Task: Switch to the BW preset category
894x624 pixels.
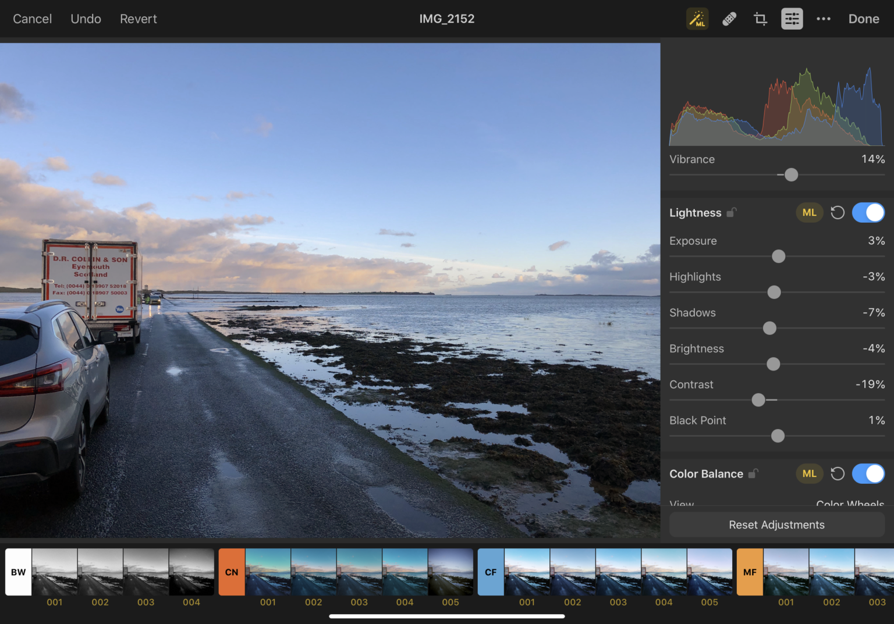Action: pos(18,572)
